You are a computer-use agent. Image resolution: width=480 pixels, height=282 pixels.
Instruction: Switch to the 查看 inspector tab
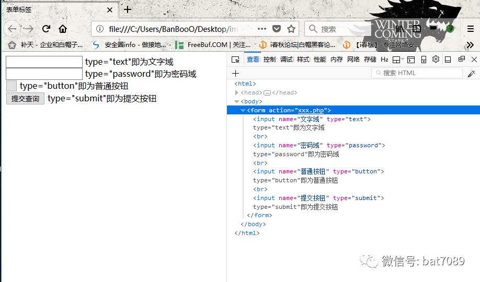point(253,60)
